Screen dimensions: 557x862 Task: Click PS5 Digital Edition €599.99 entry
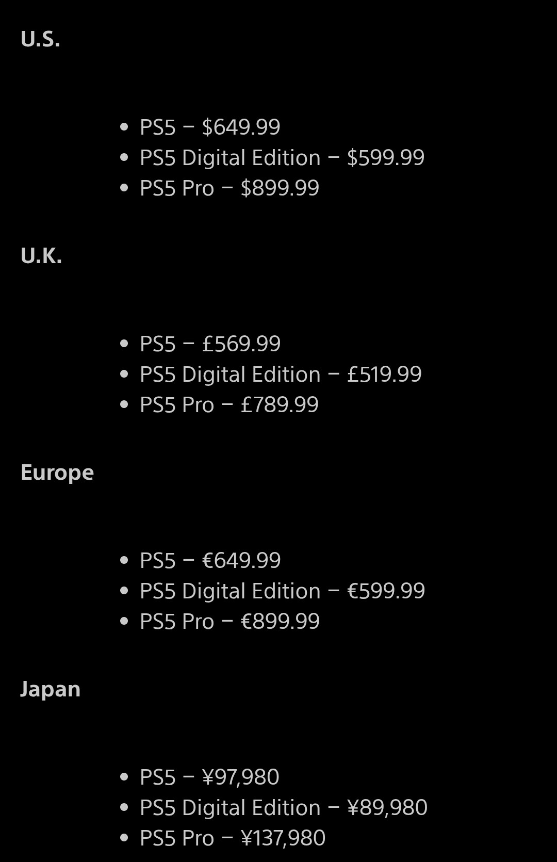(x=282, y=591)
